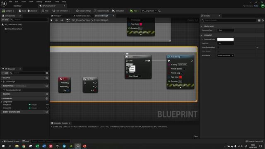Open File Explorer from the Windows taskbar
The width and height of the screenshot is (265, 149).
coord(17,146)
